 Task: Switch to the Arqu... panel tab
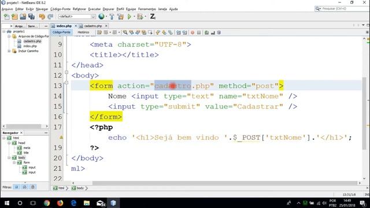pos(20,26)
